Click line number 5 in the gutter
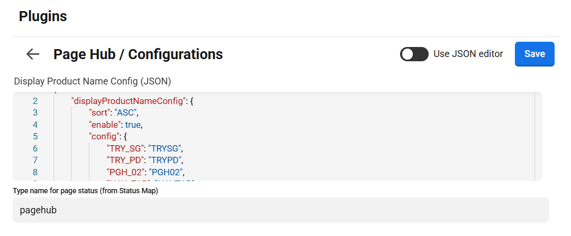Viewport: 571px width, 236px height. coord(35,137)
